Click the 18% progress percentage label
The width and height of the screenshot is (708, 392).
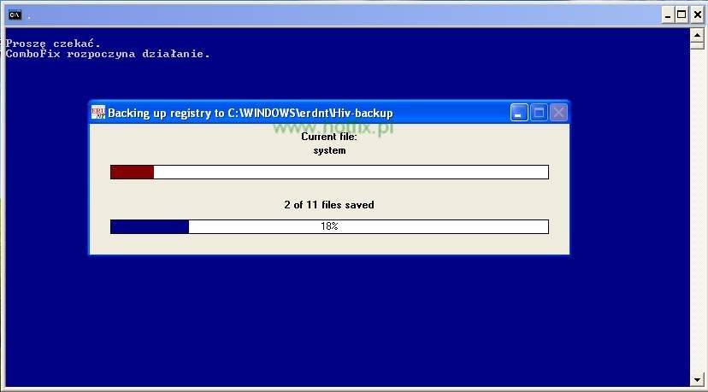[x=329, y=226]
